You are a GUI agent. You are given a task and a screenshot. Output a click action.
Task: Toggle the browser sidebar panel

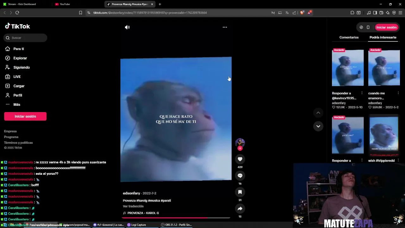coord(375,13)
